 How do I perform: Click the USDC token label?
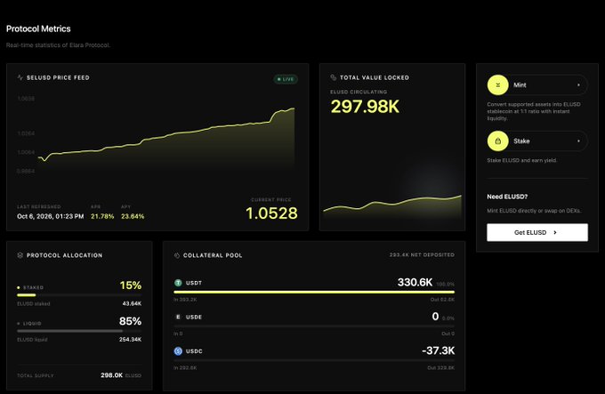(x=194, y=351)
